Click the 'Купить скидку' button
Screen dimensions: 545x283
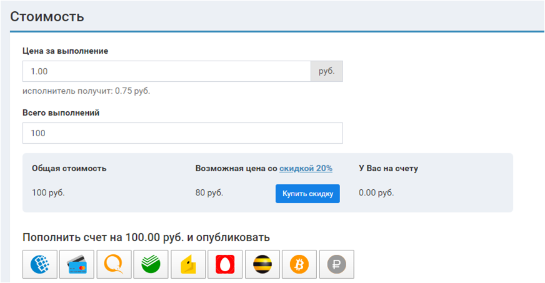click(x=307, y=194)
